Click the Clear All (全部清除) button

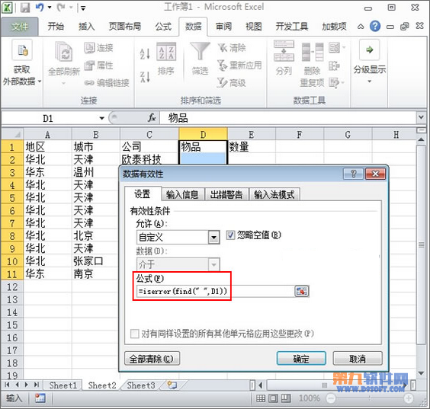coord(152,359)
